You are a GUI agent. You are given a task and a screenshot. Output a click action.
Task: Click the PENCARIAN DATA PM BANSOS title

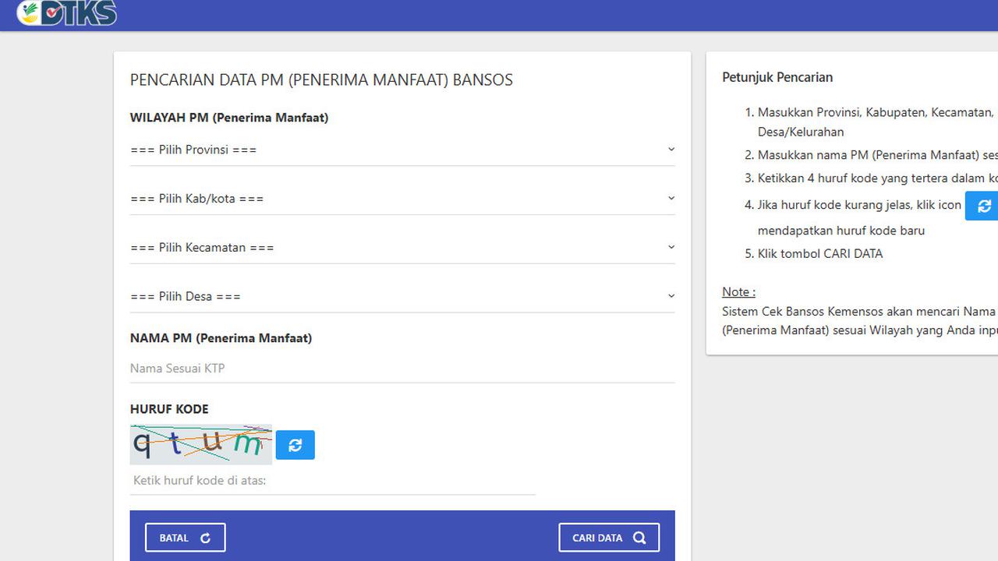[x=321, y=79]
